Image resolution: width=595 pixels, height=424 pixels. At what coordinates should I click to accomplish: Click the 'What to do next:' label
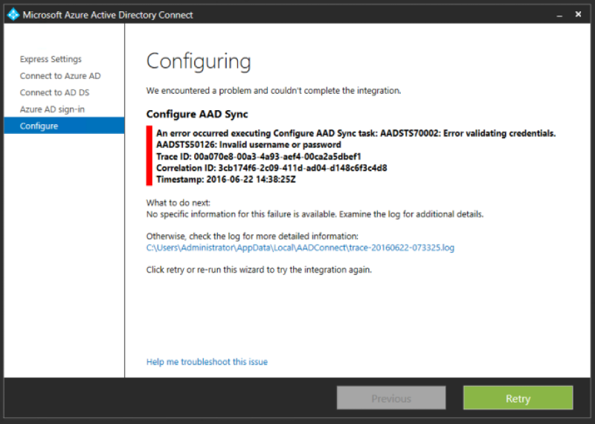pyautogui.click(x=178, y=202)
